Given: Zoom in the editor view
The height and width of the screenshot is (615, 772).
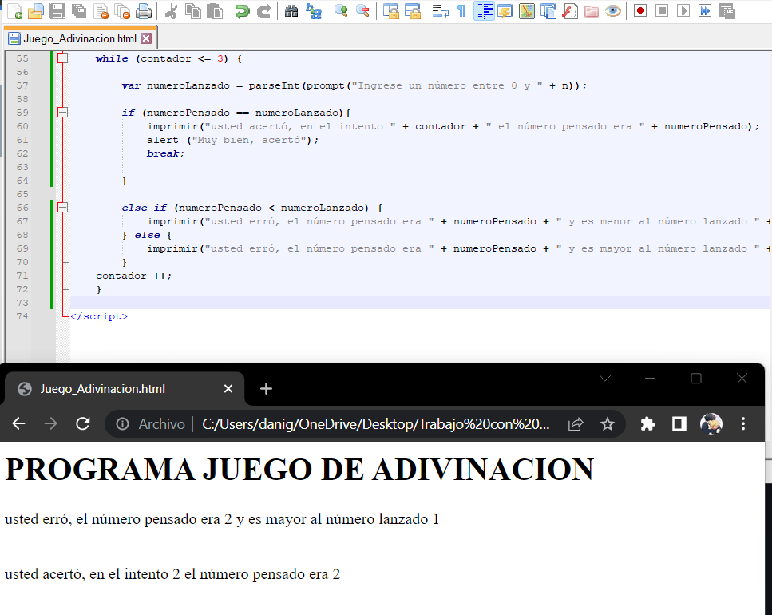Looking at the screenshot, I should pyautogui.click(x=341, y=11).
